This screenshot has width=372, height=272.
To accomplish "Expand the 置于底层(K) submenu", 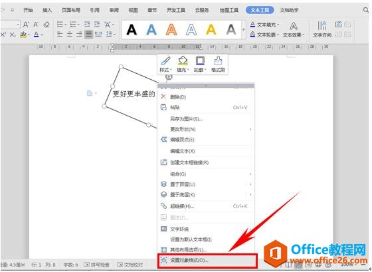I will [206, 195].
